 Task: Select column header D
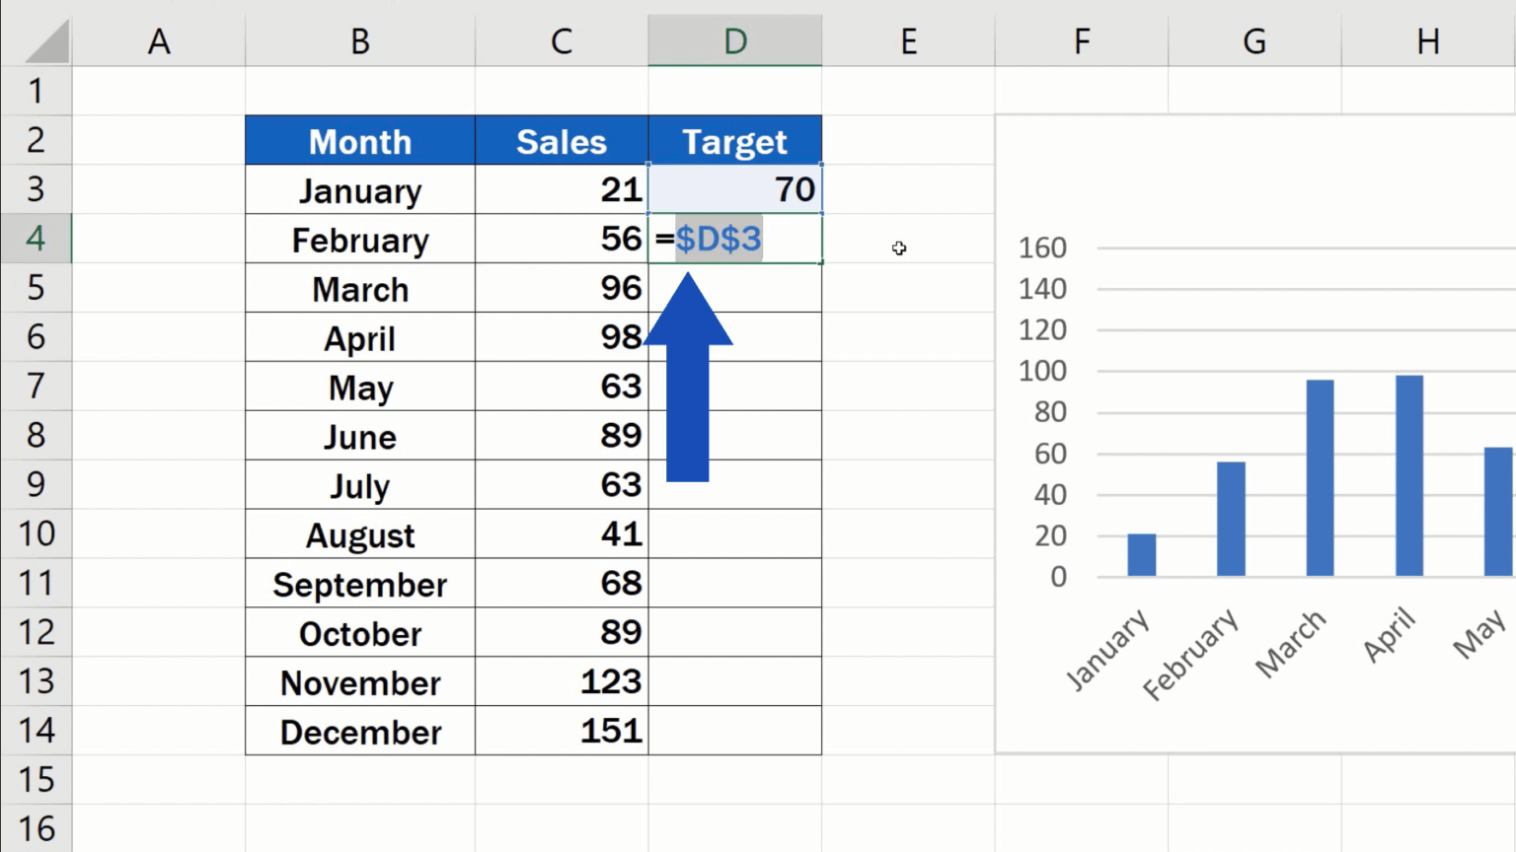point(734,40)
